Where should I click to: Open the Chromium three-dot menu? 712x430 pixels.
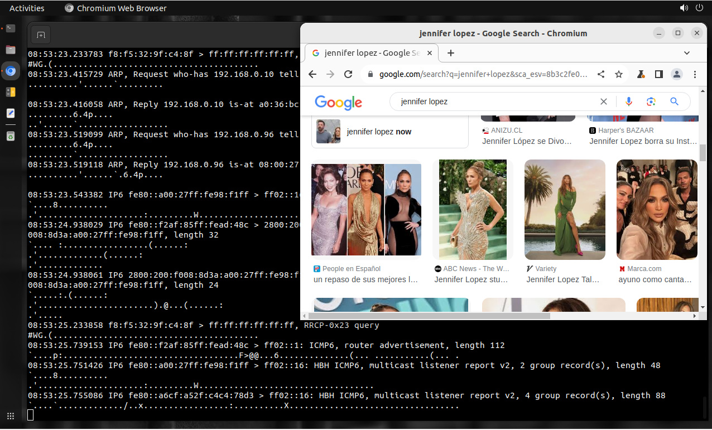click(x=695, y=74)
